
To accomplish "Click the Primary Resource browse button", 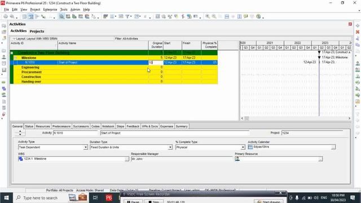I will (x=320, y=159).
